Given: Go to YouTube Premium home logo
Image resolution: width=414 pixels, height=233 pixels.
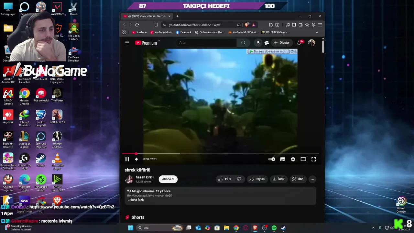Looking at the screenshot, I should 146,43.
